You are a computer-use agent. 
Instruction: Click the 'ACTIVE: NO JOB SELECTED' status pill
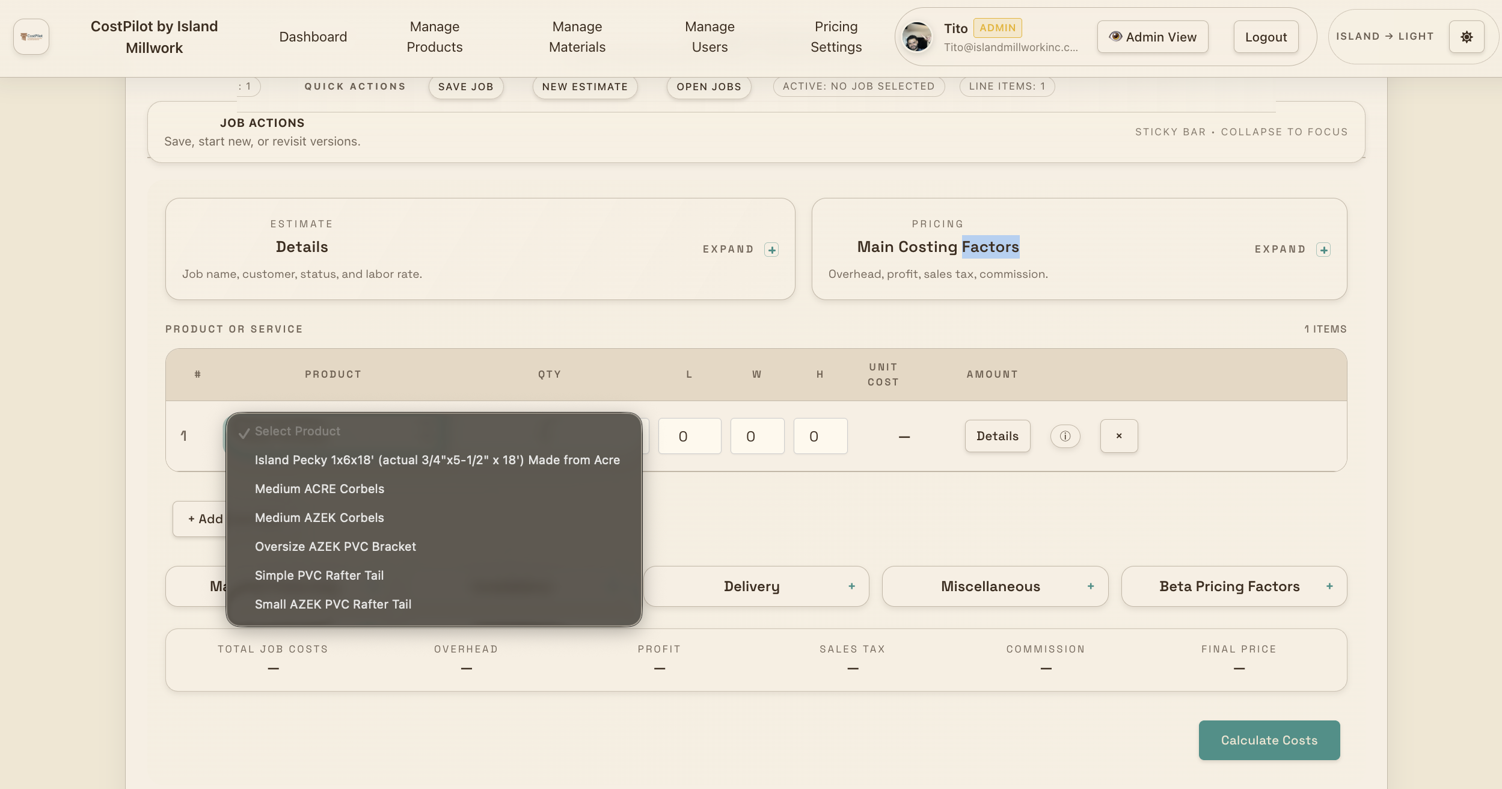click(x=859, y=87)
